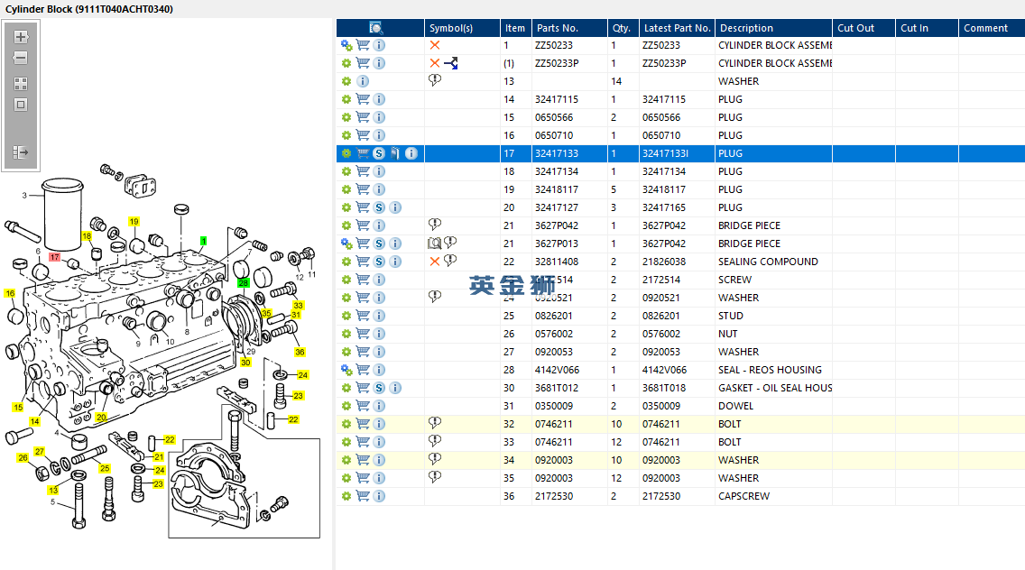Select green callout 28 on the diagram
This screenshot has width=1025, height=570.
244,283
